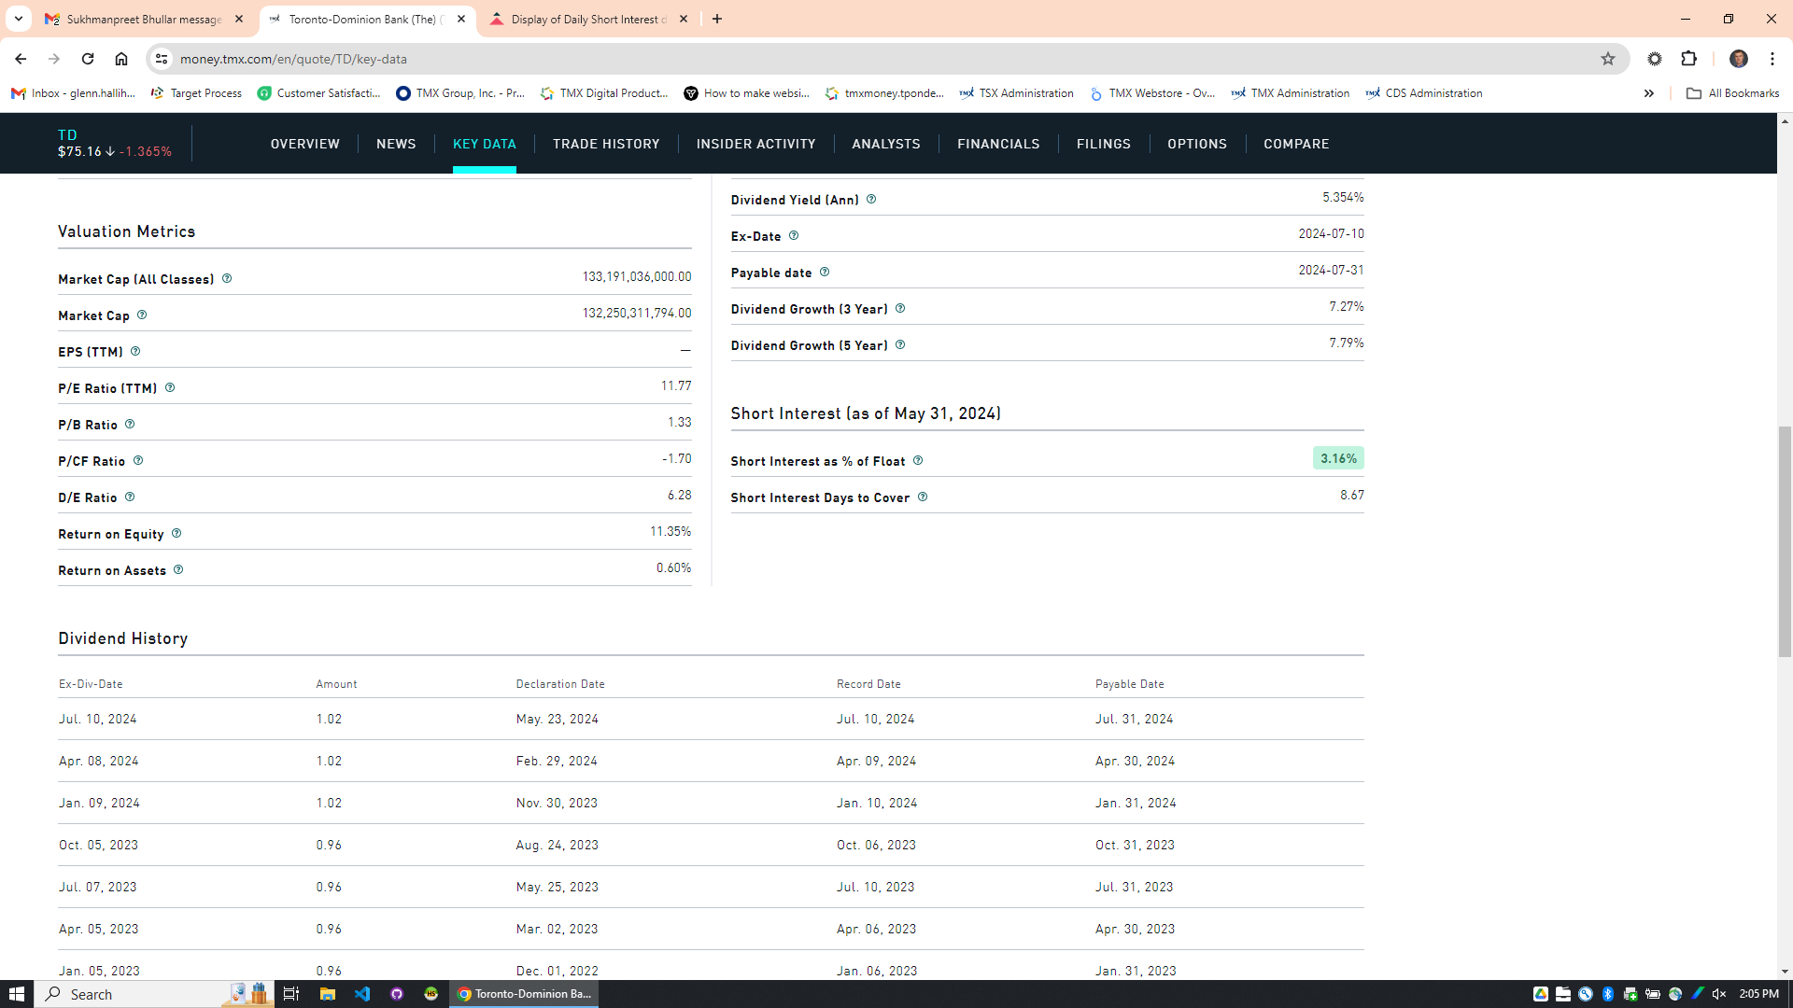Open Visual Studio Code from the taskbar

click(362, 994)
